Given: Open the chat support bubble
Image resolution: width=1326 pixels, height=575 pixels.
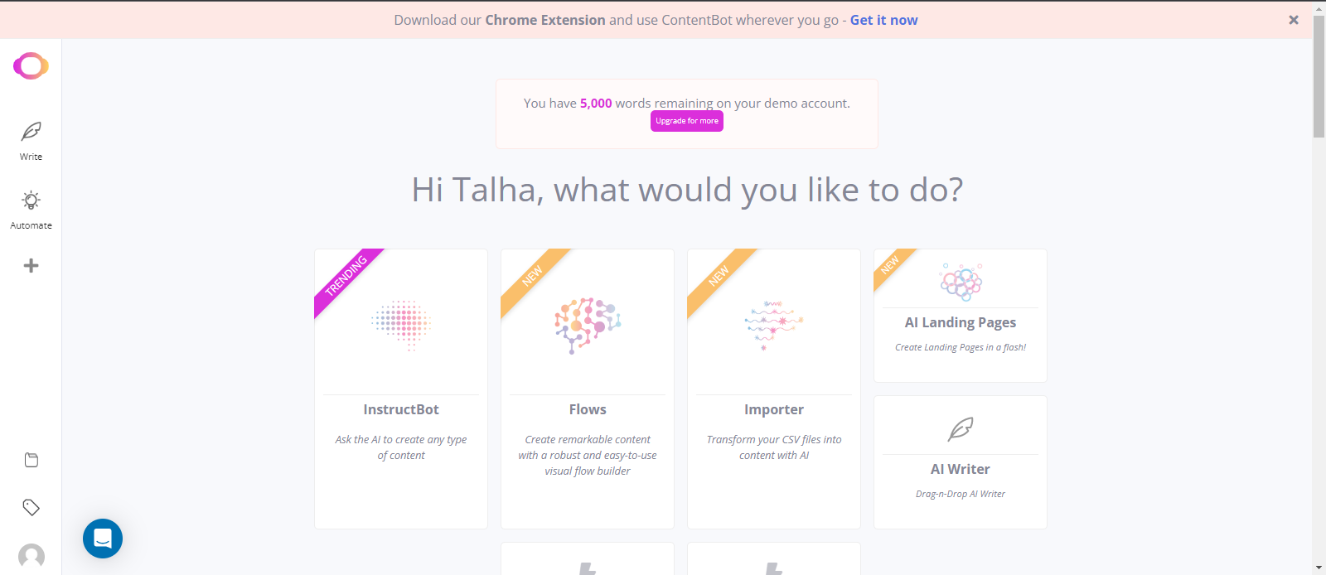Looking at the screenshot, I should tap(103, 539).
